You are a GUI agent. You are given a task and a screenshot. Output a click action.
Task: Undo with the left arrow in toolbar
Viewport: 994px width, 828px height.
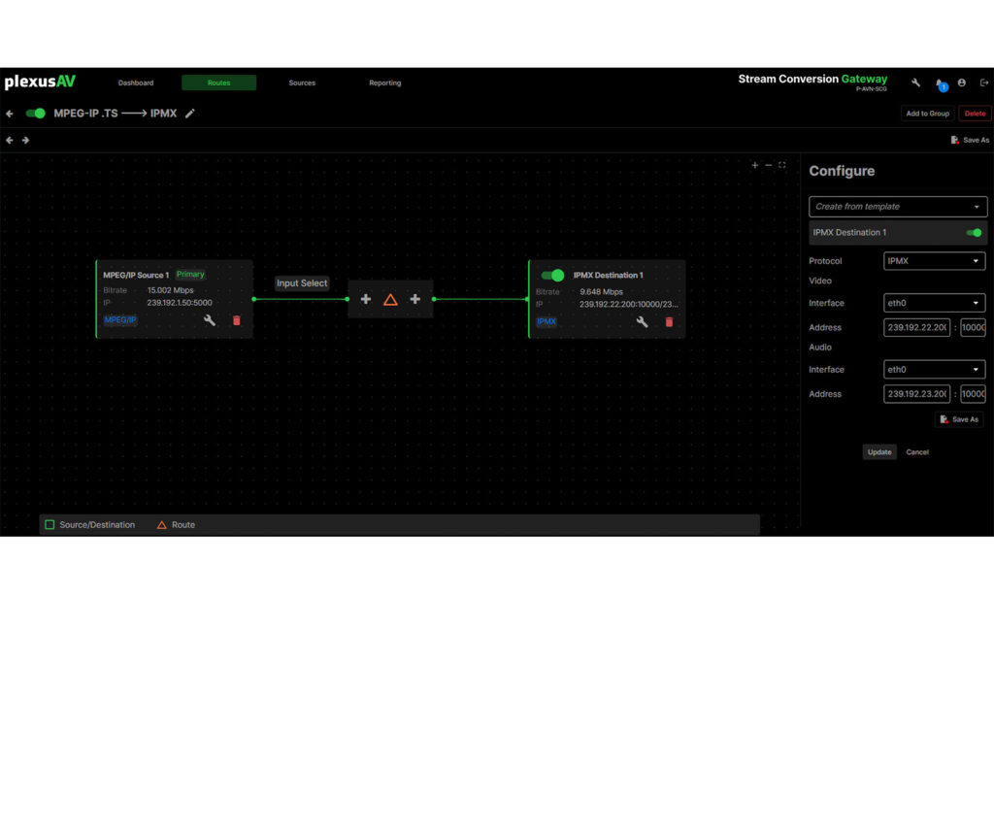coord(10,140)
